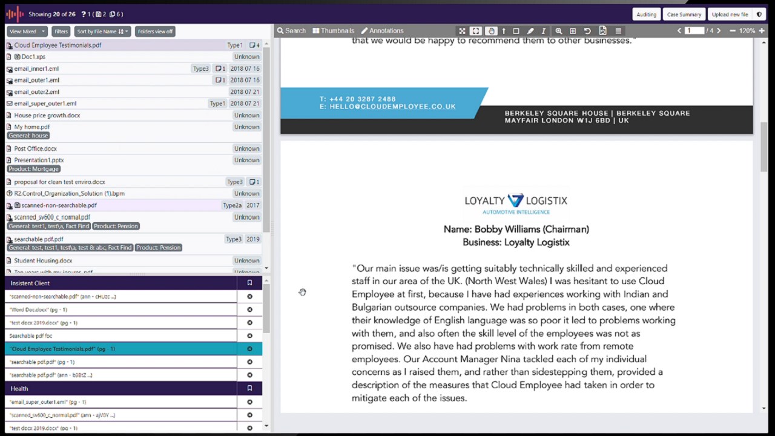Open the Thumbnails tab
This screenshot has width=775, height=436.
point(334,31)
